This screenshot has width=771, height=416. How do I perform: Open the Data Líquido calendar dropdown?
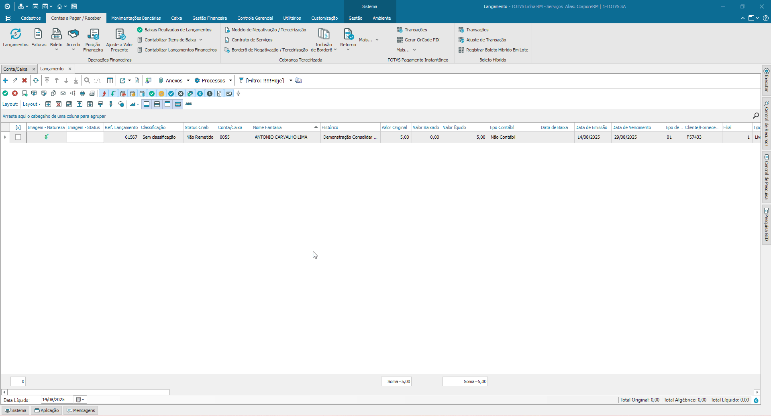point(81,400)
